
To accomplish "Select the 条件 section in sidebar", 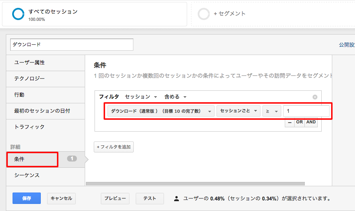I will tap(33, 160).
